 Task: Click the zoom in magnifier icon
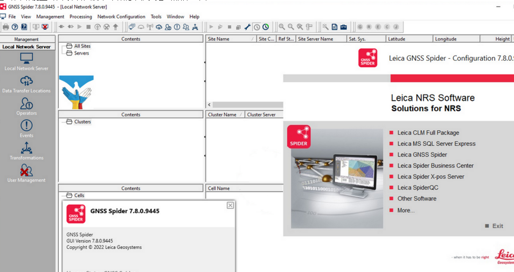pos(281,27)
